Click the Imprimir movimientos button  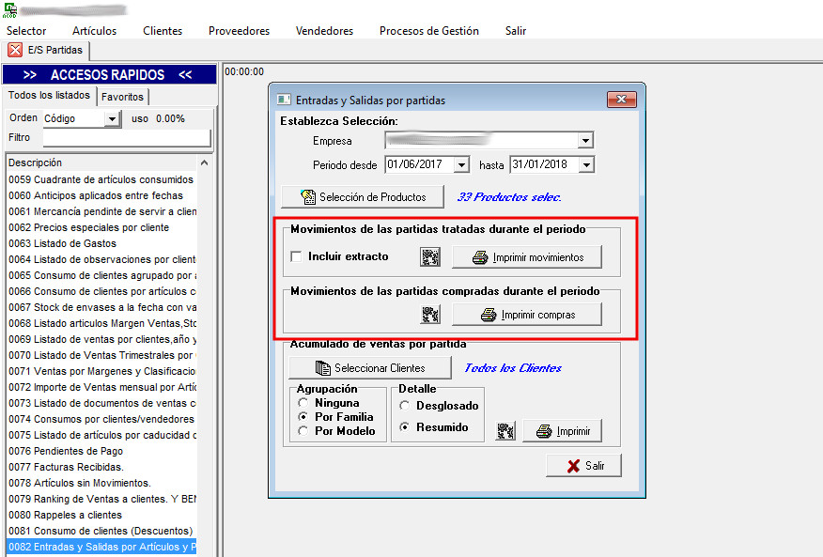click(x=527, y=257)
